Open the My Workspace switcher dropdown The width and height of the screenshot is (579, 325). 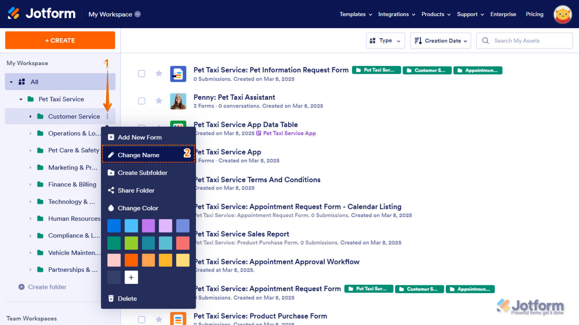coord(114,14)
